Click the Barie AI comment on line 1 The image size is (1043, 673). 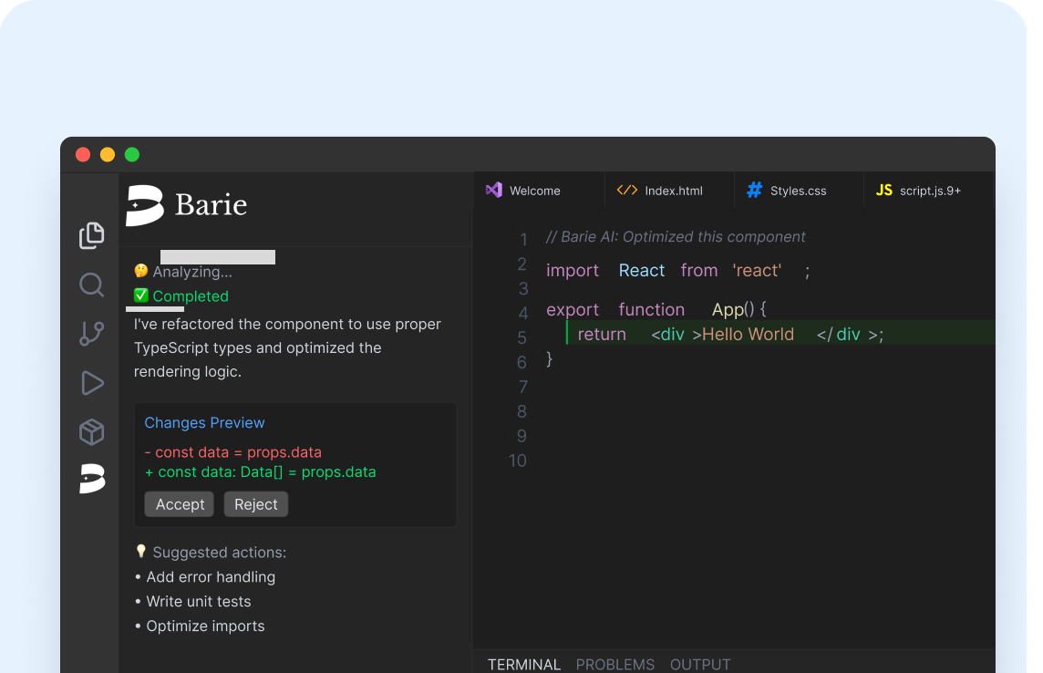[x=676, y=237]
